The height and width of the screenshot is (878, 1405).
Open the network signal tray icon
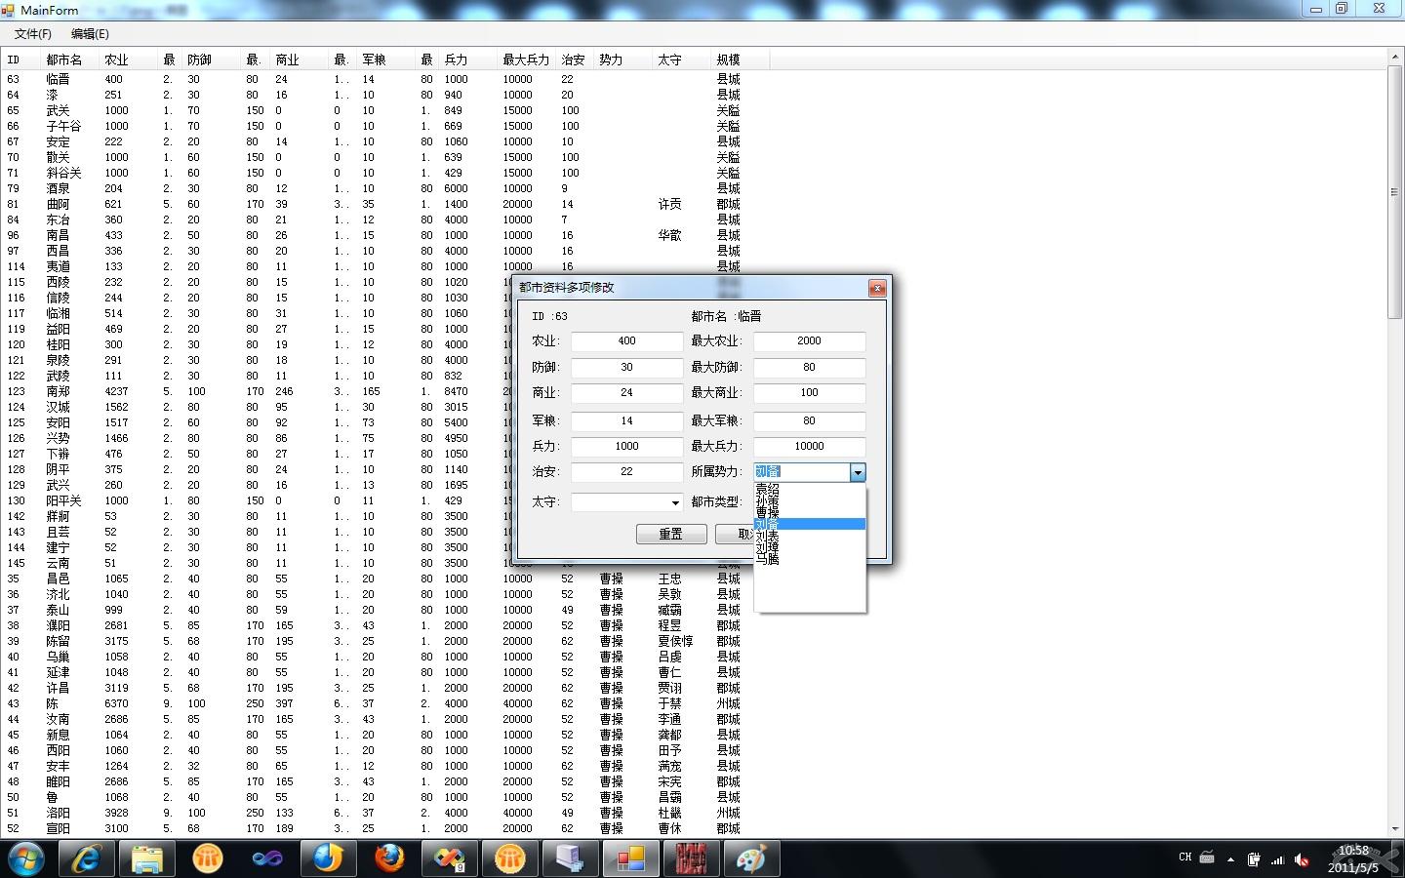click(x=1277, y=859)
